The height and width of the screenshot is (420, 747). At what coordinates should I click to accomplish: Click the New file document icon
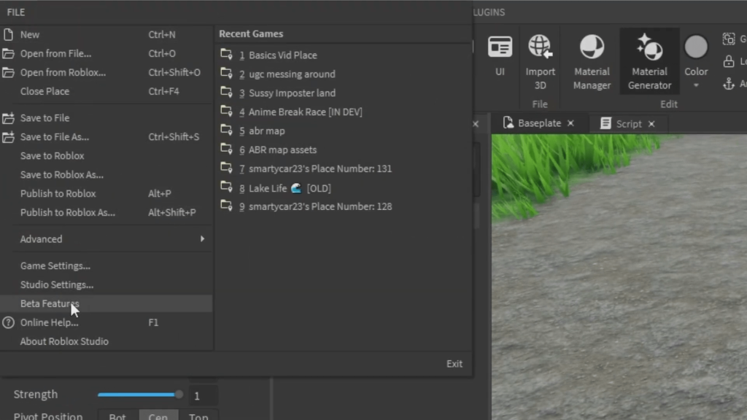click(8, 34)
